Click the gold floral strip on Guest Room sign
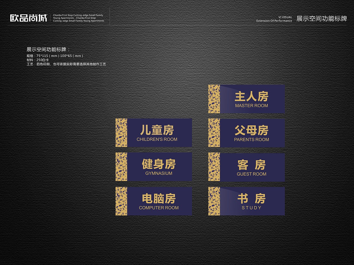 (x=214, y=167)
